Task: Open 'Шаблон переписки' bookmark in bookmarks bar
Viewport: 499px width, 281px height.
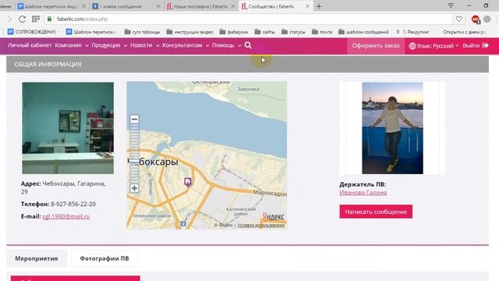Action: click(x=90, y=32)
